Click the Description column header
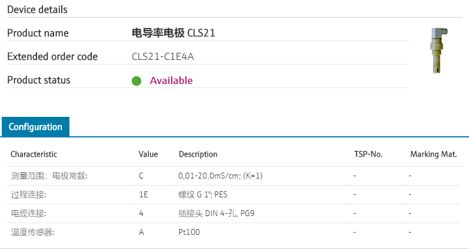Viewport: 469px width, 249px height. tap(198, 154)
